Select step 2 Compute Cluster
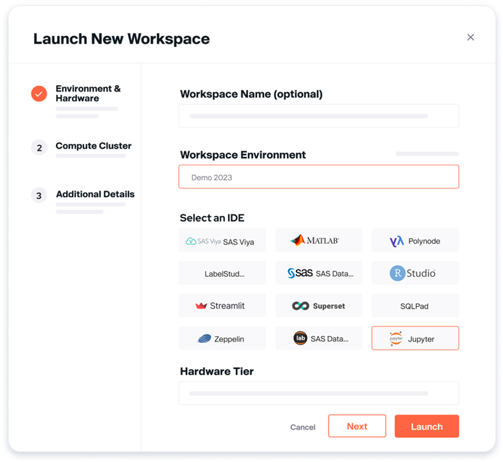 click(x=38, y=147)
